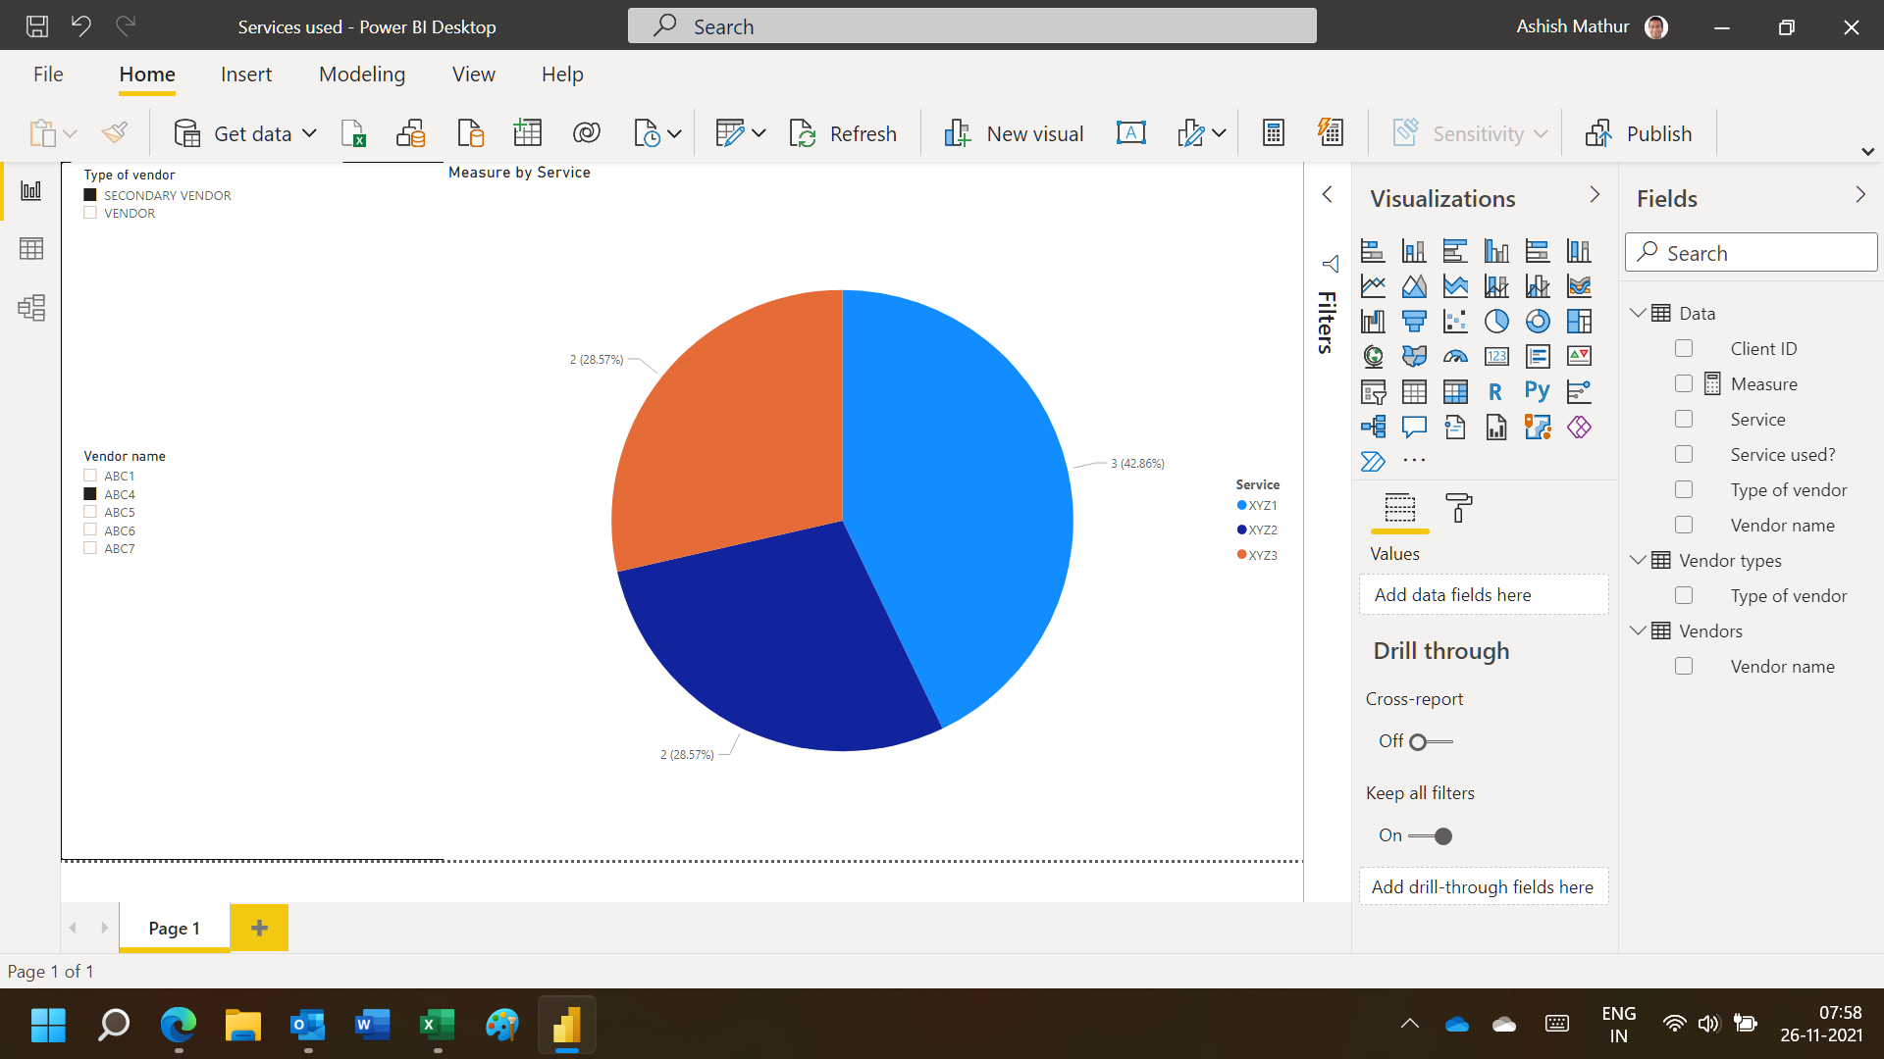Open Power BI from the taskbar
This screenshot has height=1059, width=1884.
(x=567, y=1026)
